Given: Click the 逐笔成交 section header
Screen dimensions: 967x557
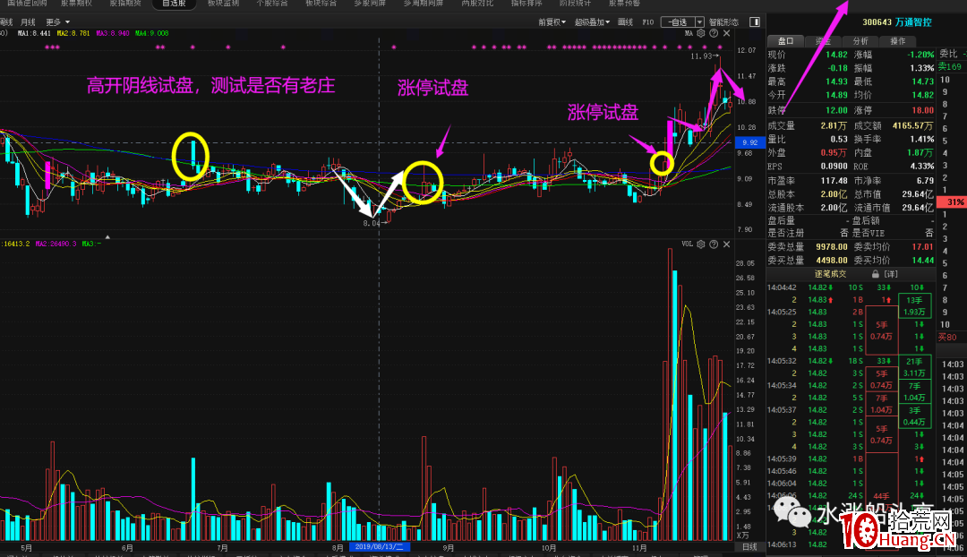Looking at the screenshot, I should [x=831, y=274].
